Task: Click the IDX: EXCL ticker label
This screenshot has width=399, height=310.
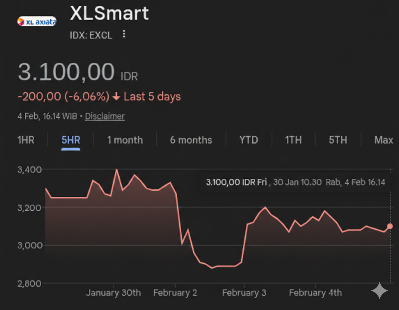Action: pyautogui.click(x=91, y=35)
